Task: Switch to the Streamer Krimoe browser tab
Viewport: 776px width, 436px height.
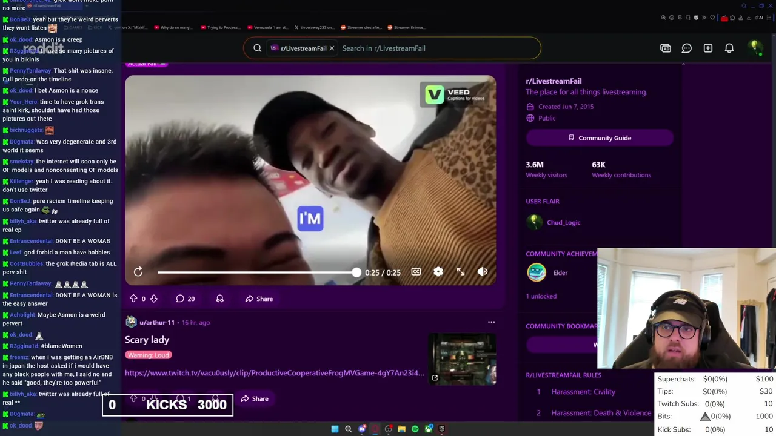Action: (x=407, y=27)
